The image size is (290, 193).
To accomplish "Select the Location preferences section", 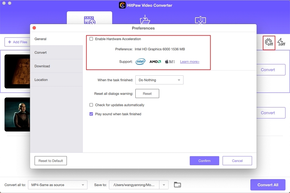I will click(x=56, y=80).
